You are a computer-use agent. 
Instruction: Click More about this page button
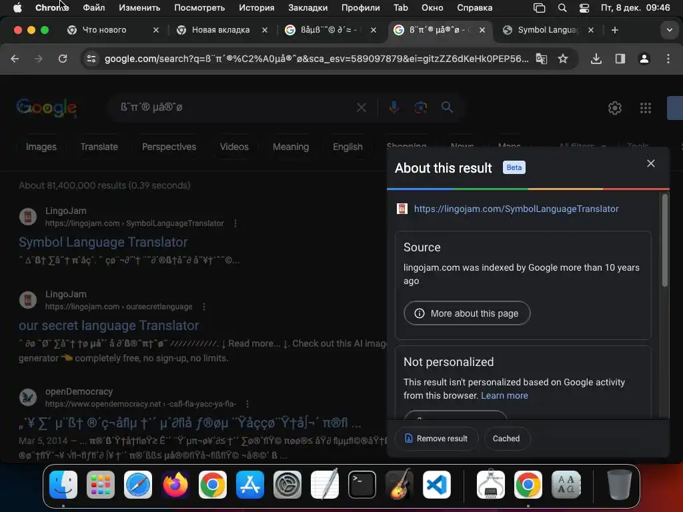(467, 313)
